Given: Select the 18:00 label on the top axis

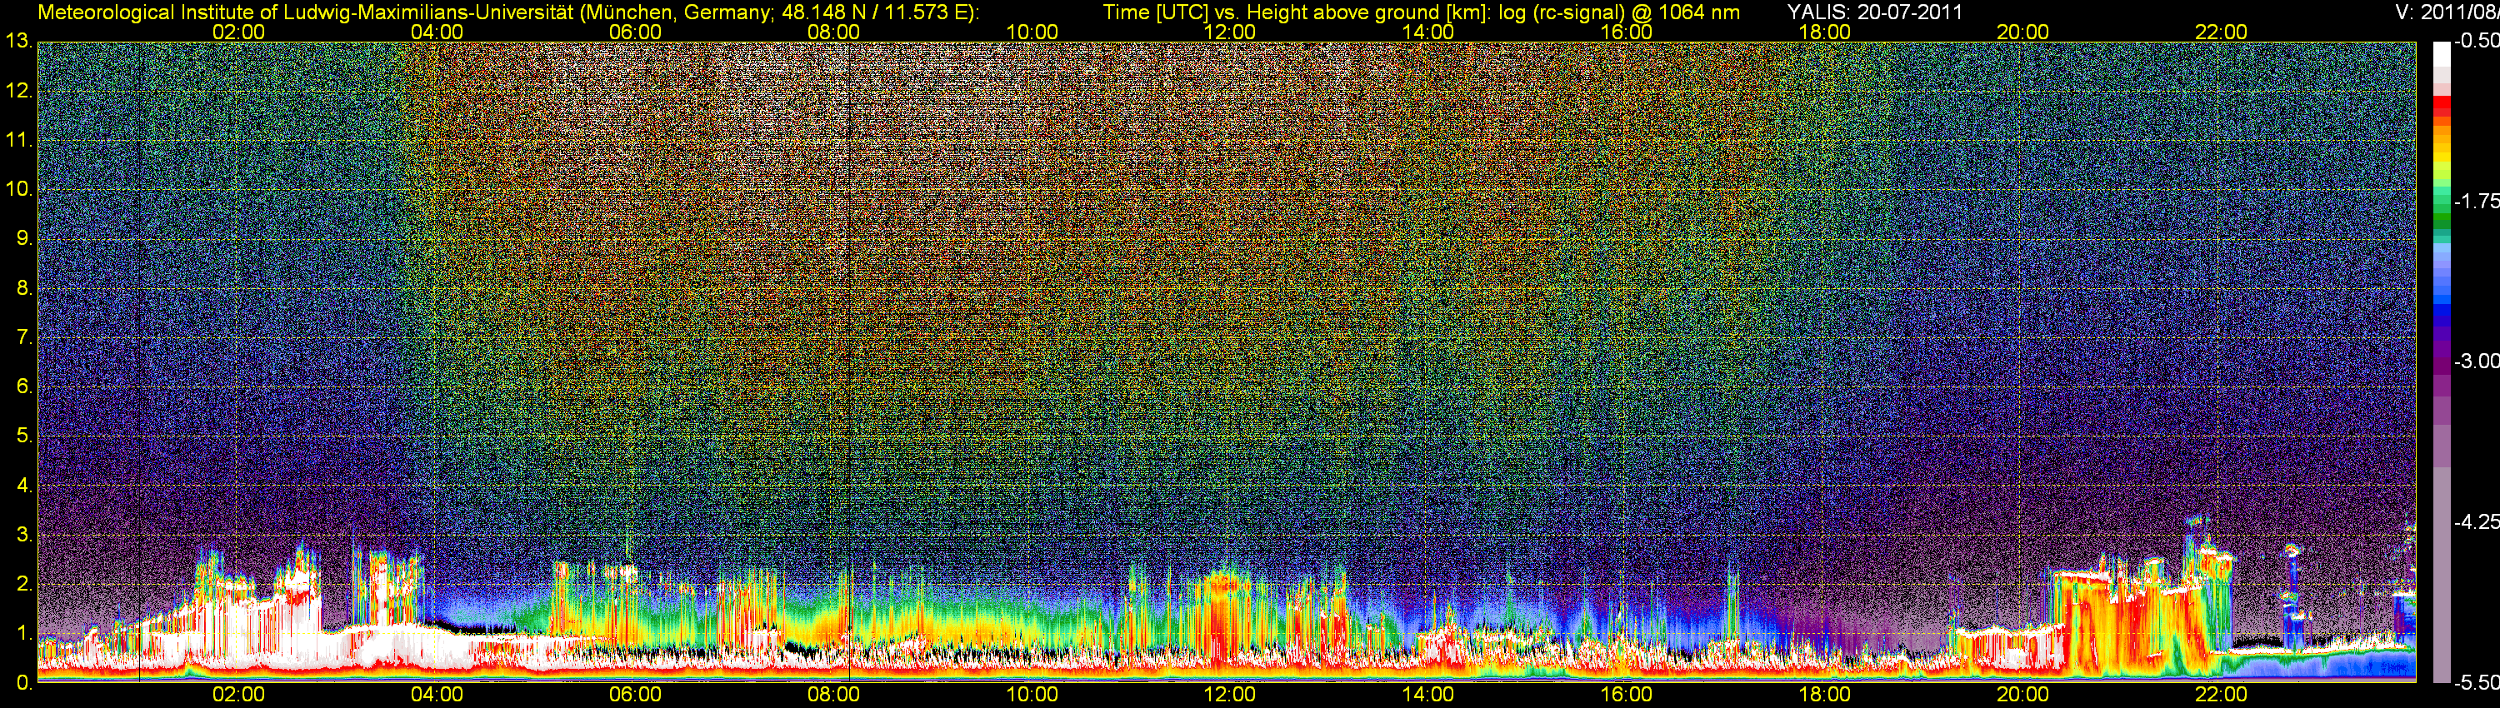Looking at the screenshot, I should point(1824,32).
